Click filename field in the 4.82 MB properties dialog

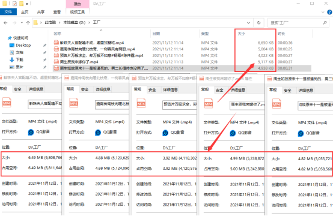point(315,105)
